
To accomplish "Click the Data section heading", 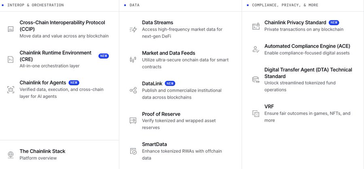I will click(135, 5).
